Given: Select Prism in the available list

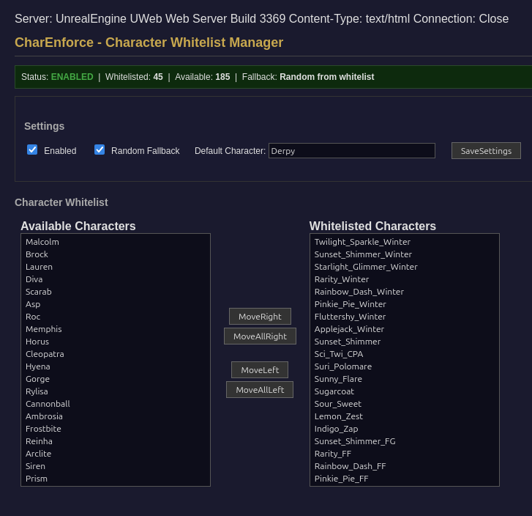Looking at the screenshot, I should coord(116,479).
